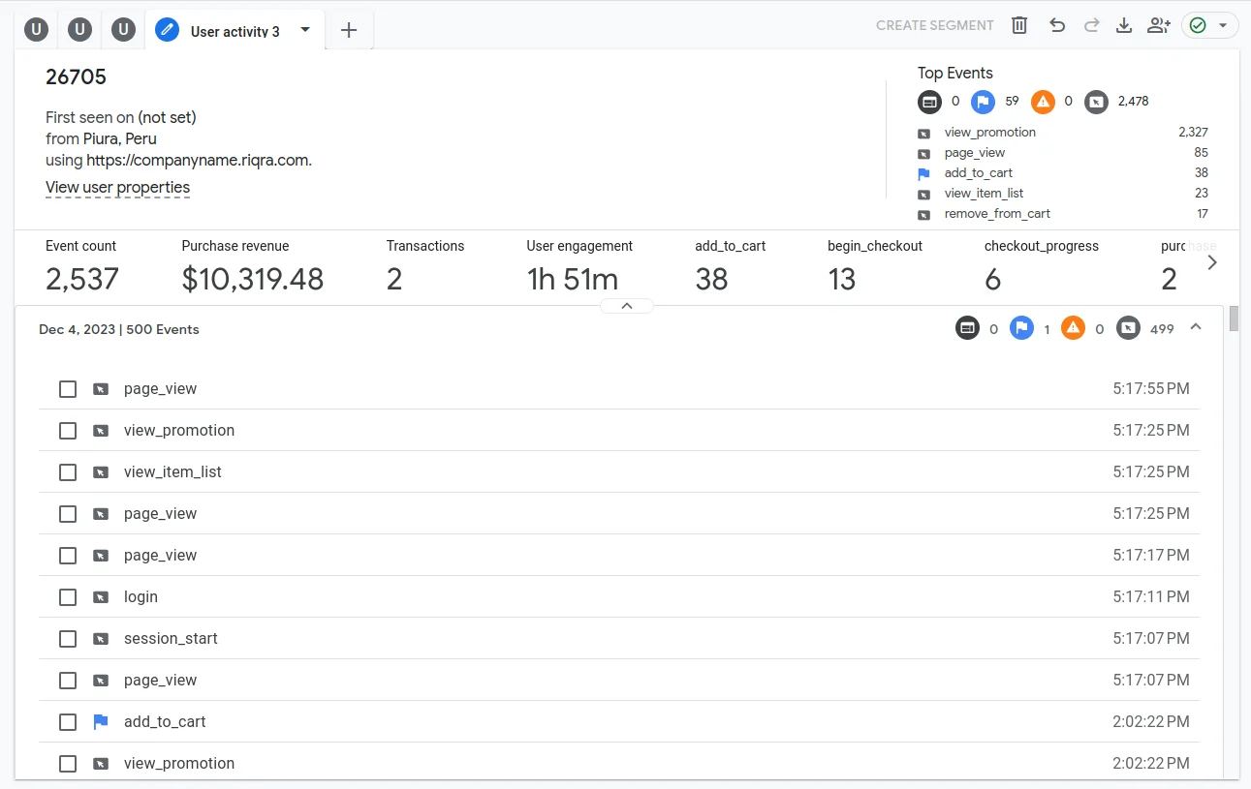The image size is (1251, 789).
Task: Select the add_to_cart event checkbox
Action: [68, 722]
